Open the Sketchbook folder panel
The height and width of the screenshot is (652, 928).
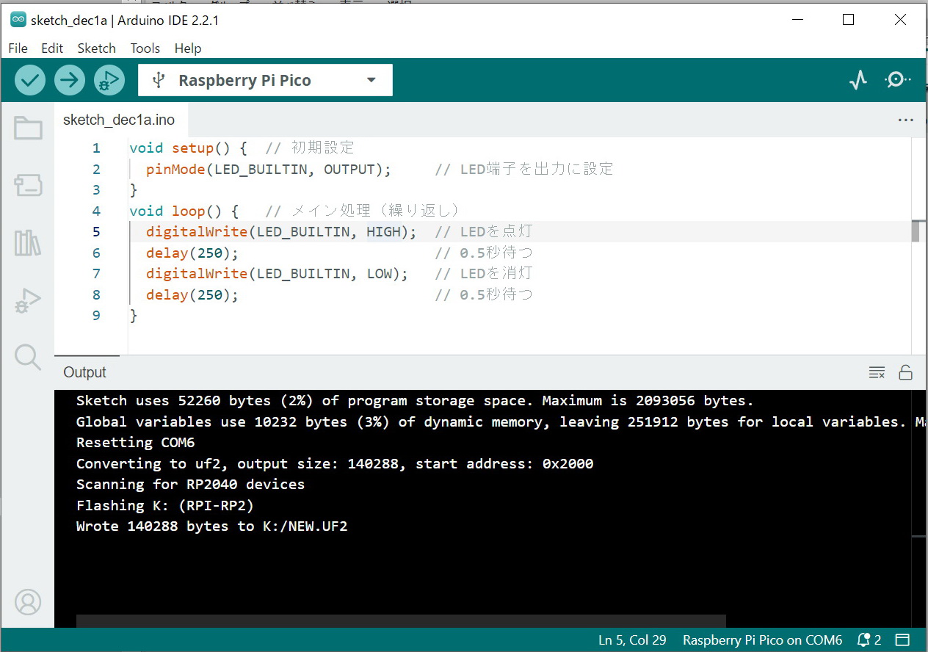point(28,128)
